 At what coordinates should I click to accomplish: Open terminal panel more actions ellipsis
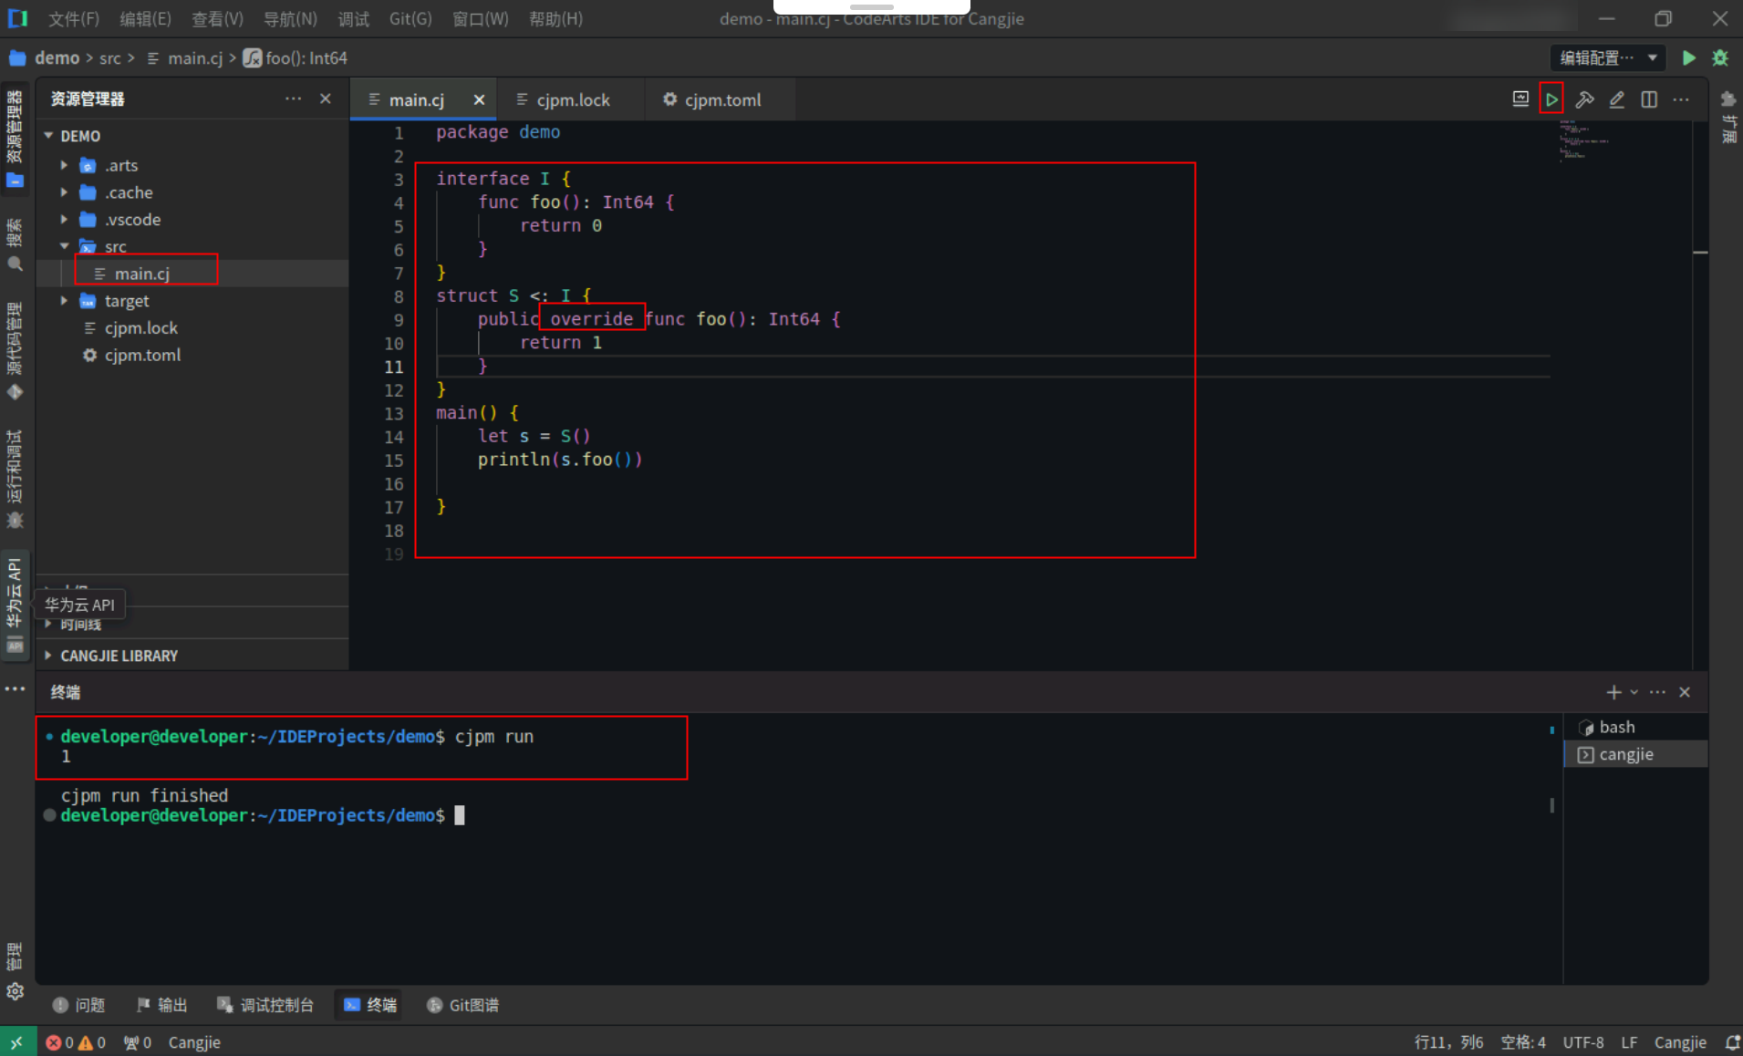tap(1657, 692)
